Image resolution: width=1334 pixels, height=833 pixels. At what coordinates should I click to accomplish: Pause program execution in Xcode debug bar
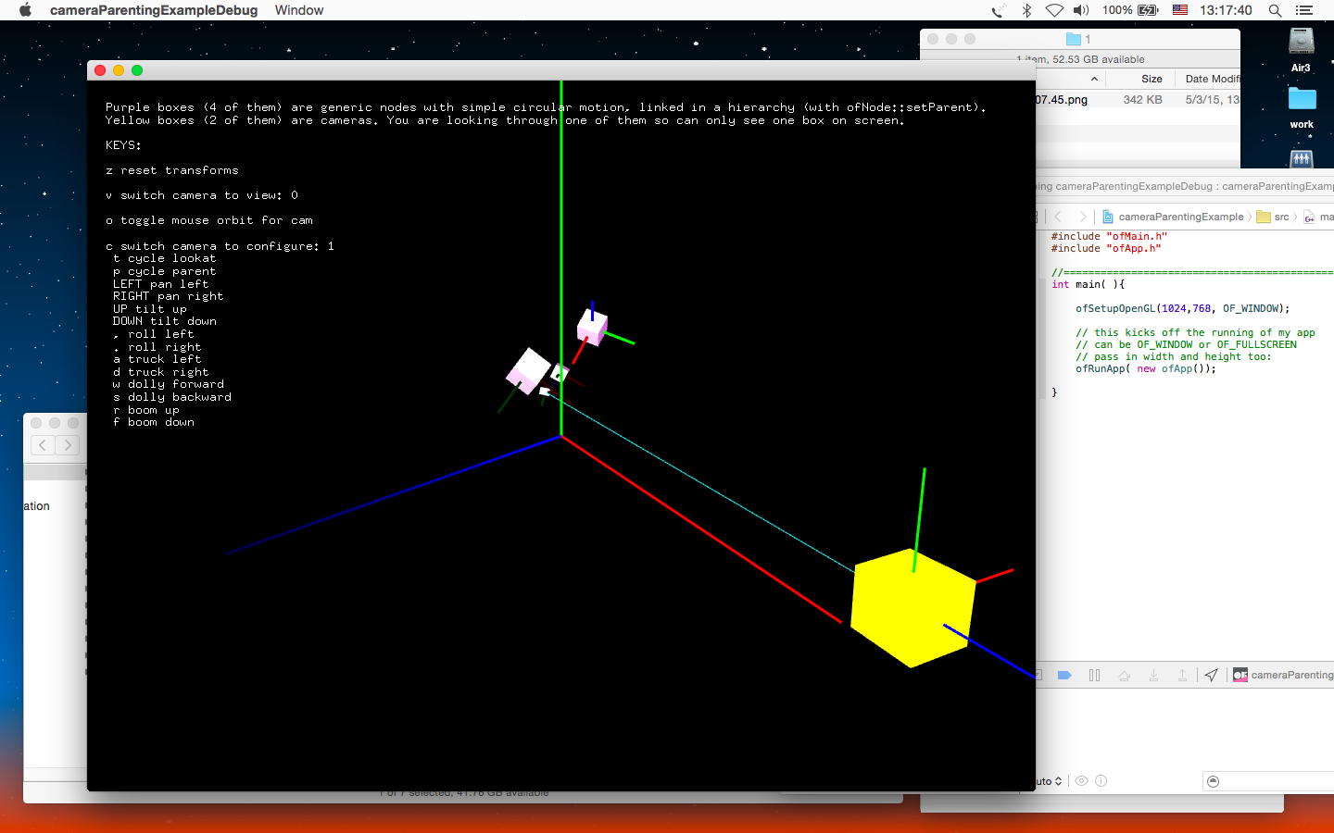pos(1094,675)
